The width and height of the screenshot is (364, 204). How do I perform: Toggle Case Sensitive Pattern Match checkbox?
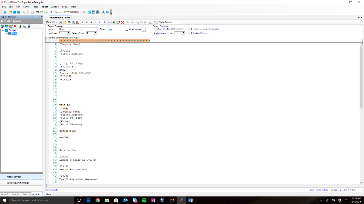(x=155, y=29)
